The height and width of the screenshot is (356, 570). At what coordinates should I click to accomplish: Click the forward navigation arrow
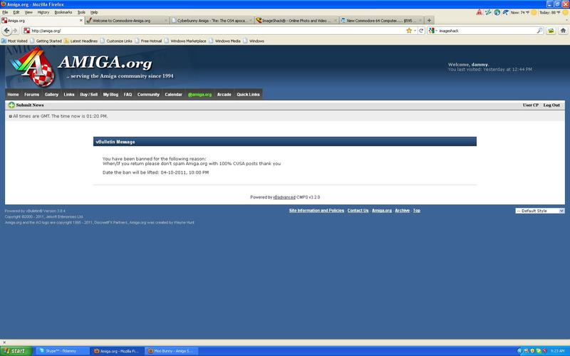click(15, 31)
